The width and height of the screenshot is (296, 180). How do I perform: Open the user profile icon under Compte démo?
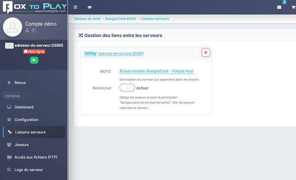coord(27,30)
